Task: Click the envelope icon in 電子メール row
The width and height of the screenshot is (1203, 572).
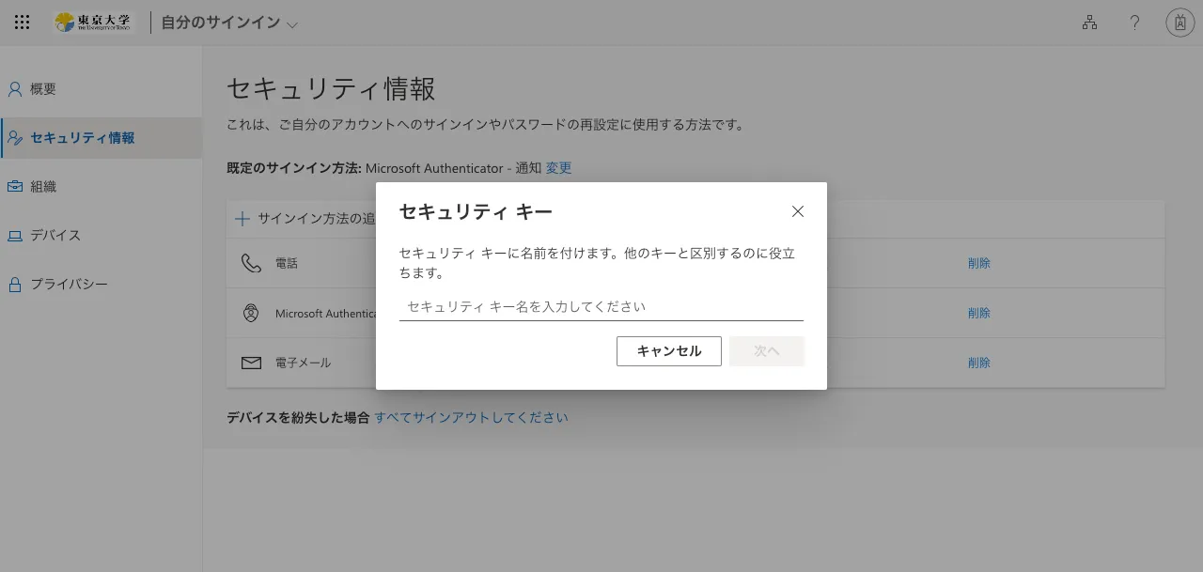Action: (251, 363)
